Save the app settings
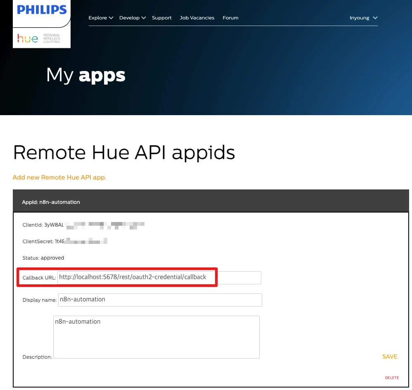The width and height of the screenshot is (412, 390). pos(390,357)
